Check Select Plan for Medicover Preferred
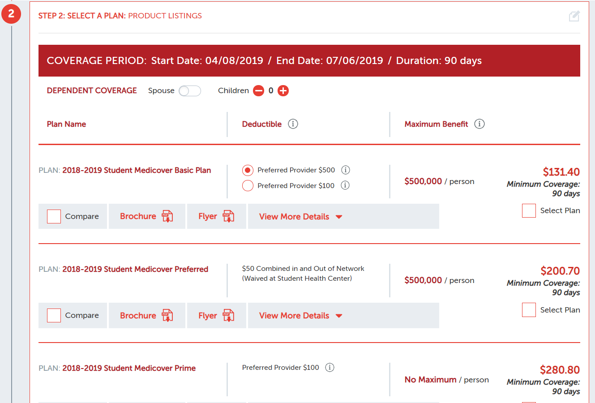The height and width of the screenshot is (403, 595). (529, 310)
